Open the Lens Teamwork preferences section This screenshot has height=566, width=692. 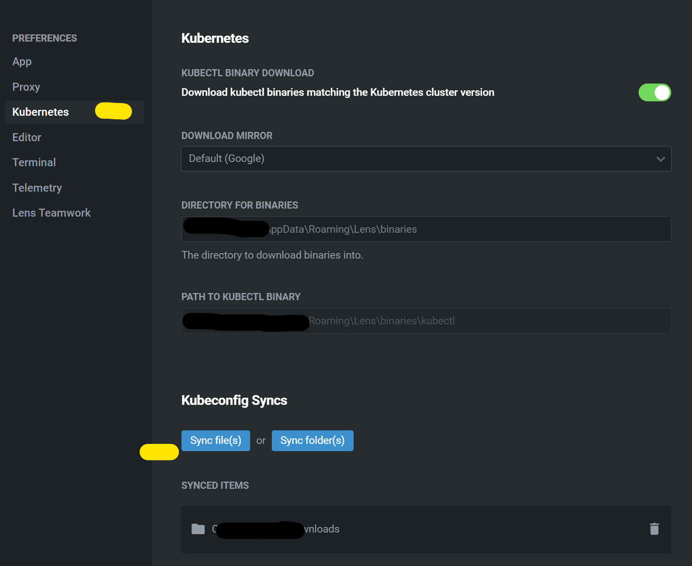pyautogui.click(x=52, y=213)
